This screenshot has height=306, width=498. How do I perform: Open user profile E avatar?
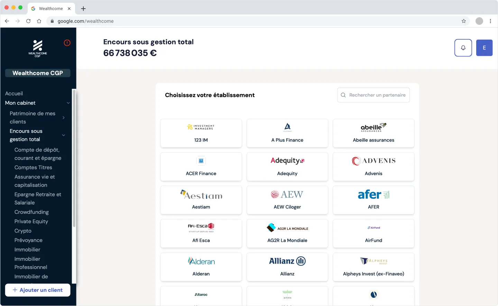pos(484,48)
